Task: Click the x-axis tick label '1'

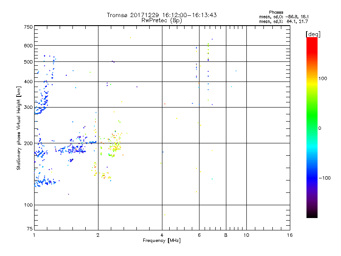Action: click(x=34, y=235)
